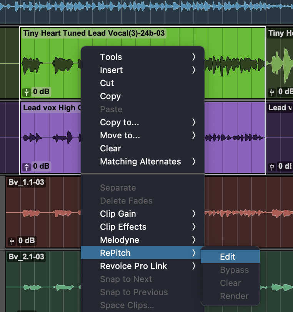
Task: Open the Clip Gain submenu
Action: [118, 214]
